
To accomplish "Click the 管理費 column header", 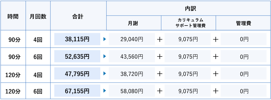I will pos(243,23).
